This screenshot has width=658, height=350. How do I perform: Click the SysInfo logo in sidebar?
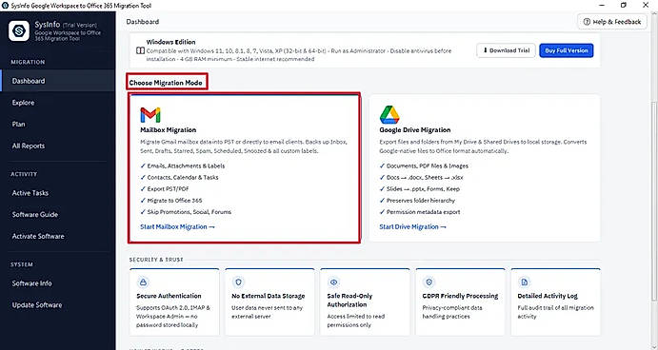tap(19, 31)
